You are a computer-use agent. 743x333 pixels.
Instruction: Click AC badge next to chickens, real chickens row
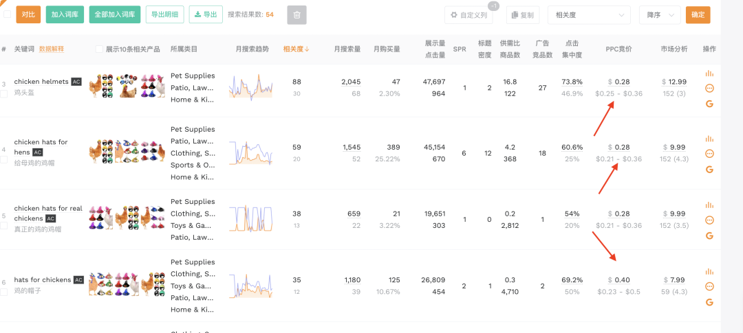pos(51,218)
